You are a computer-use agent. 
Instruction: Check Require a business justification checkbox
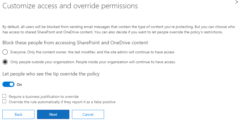[x=4, y=96]
